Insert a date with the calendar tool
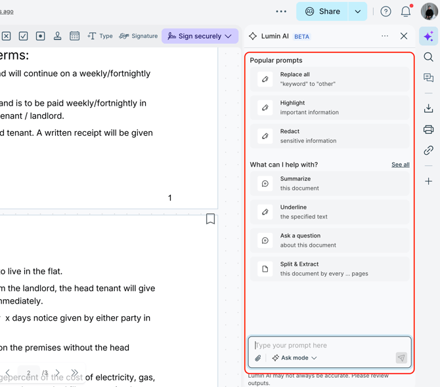 click(75, 36)
